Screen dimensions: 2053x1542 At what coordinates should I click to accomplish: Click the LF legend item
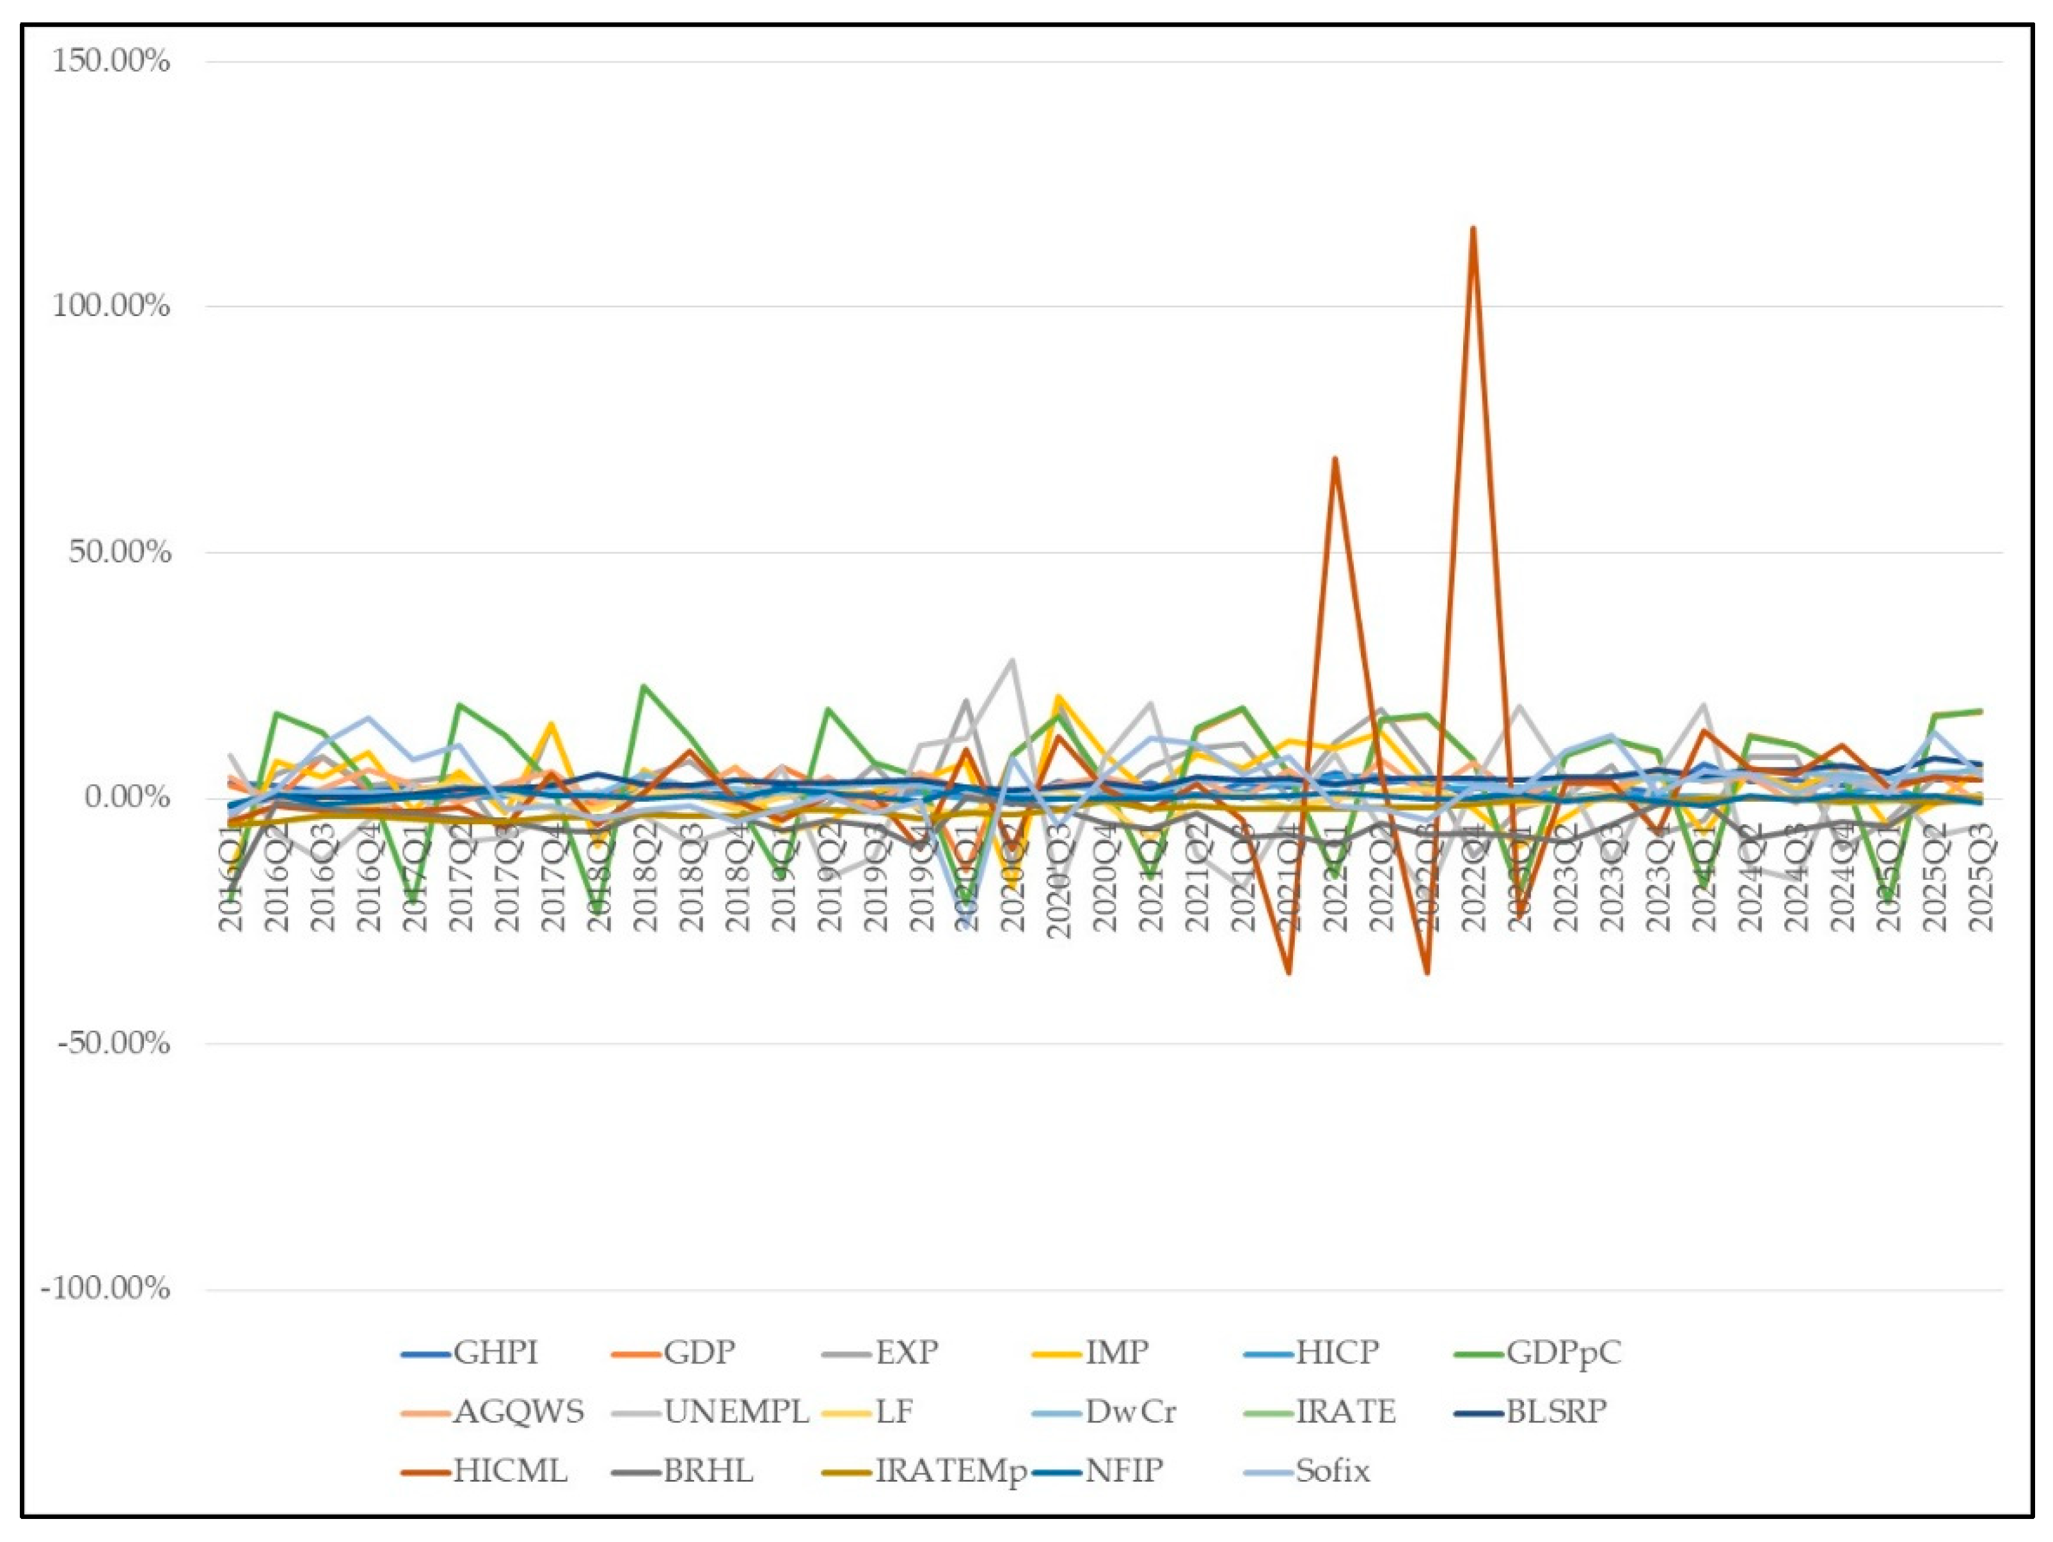click(894, 1412)
